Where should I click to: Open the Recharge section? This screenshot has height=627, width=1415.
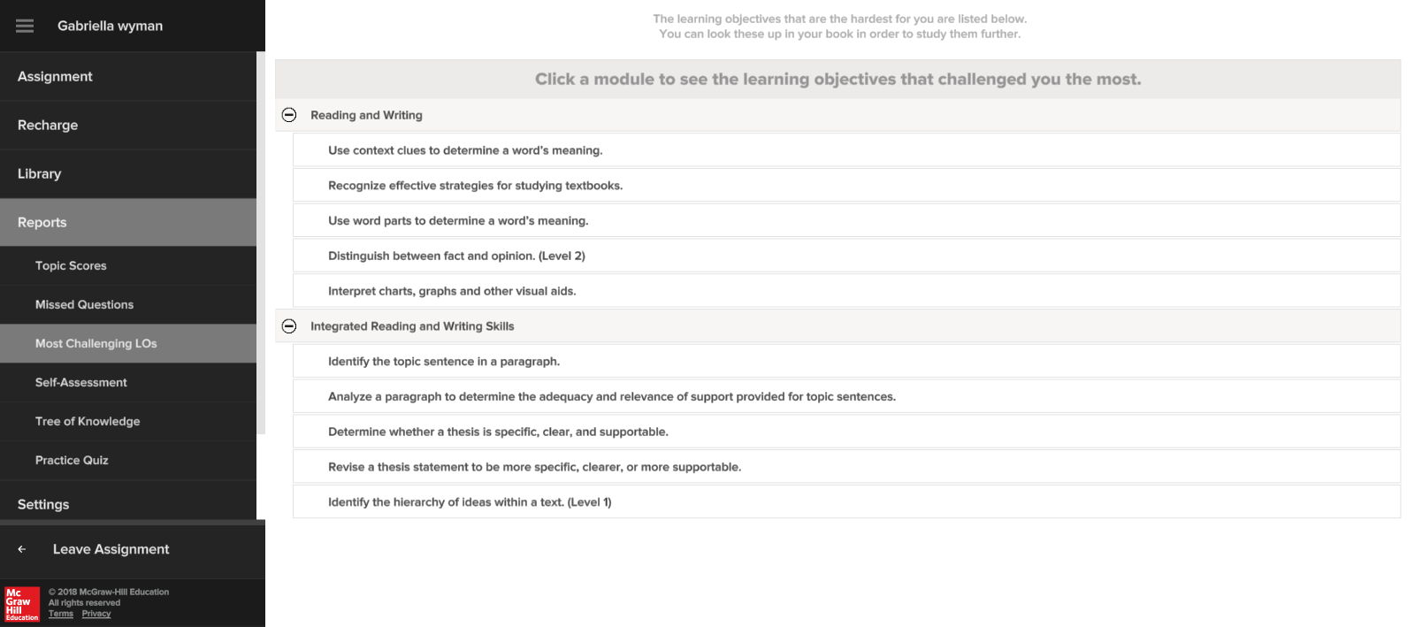(128, 125)
